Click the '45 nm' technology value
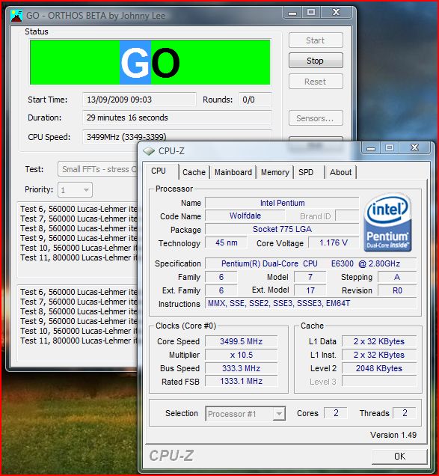439x476 pixels. coord(227,242)
